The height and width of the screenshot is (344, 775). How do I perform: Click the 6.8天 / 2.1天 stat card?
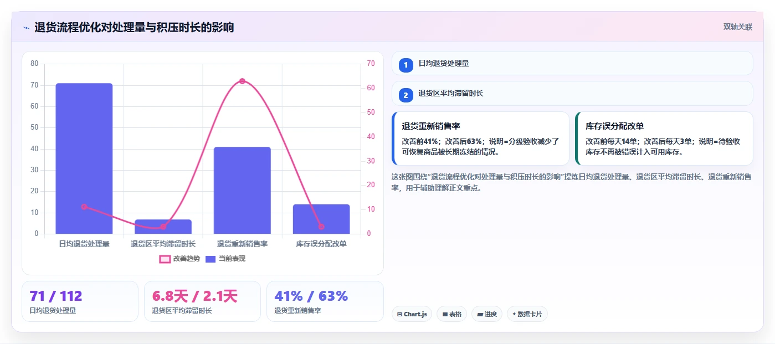(x=202, y=301)
